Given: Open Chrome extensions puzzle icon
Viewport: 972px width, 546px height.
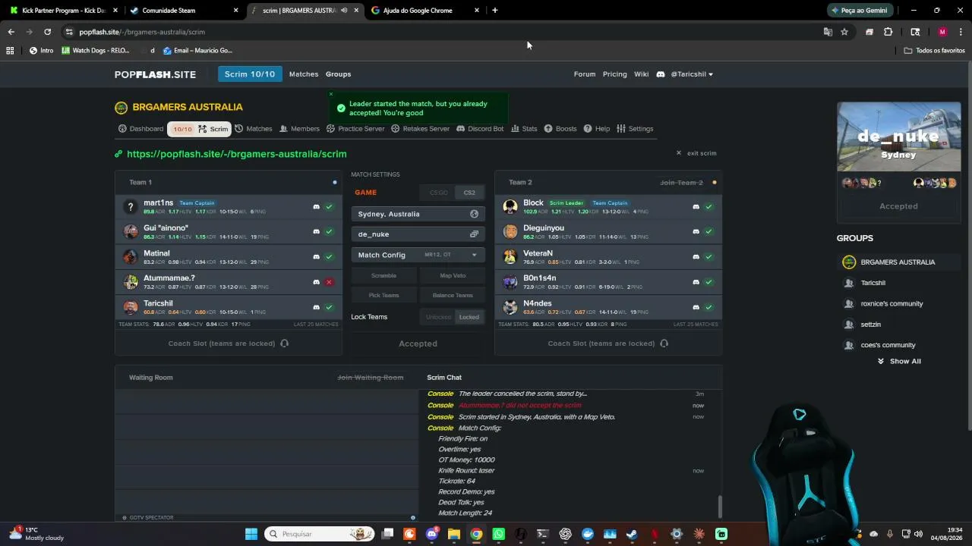Looking at the screenshot, I should point(888,32).
